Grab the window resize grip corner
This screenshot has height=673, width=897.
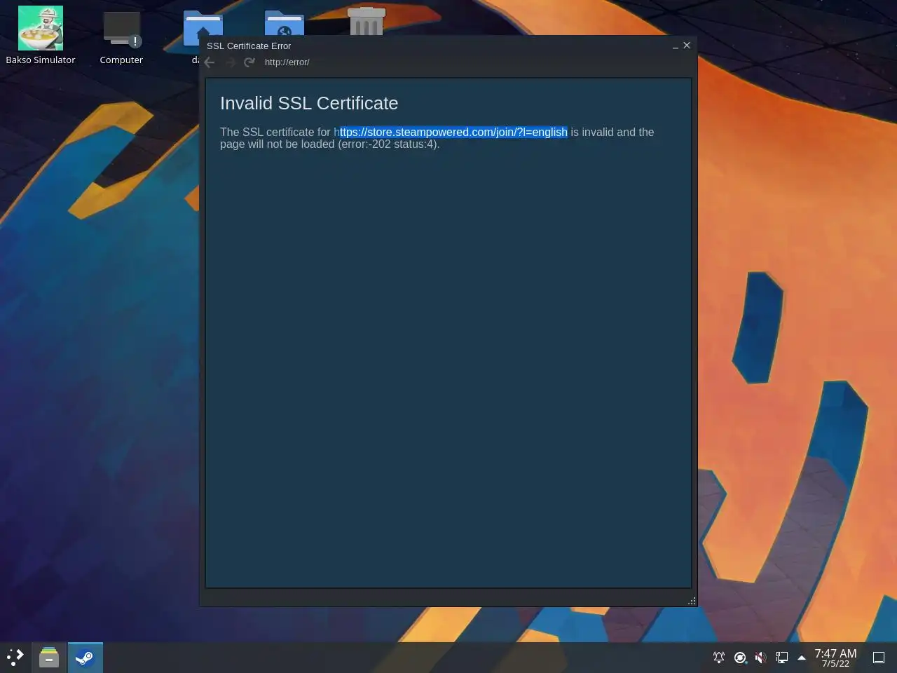692,601
